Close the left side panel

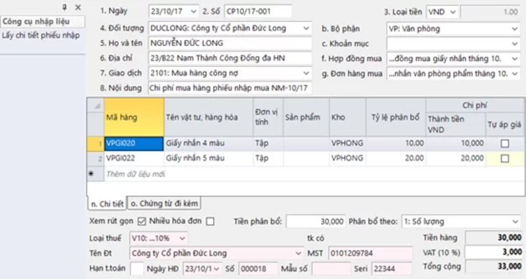[78, 7]
